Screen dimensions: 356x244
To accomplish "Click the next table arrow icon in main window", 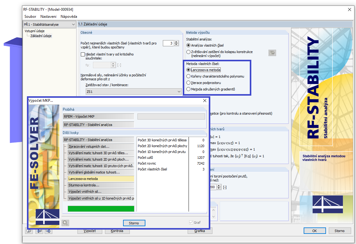I will click(x=48, y=231).
